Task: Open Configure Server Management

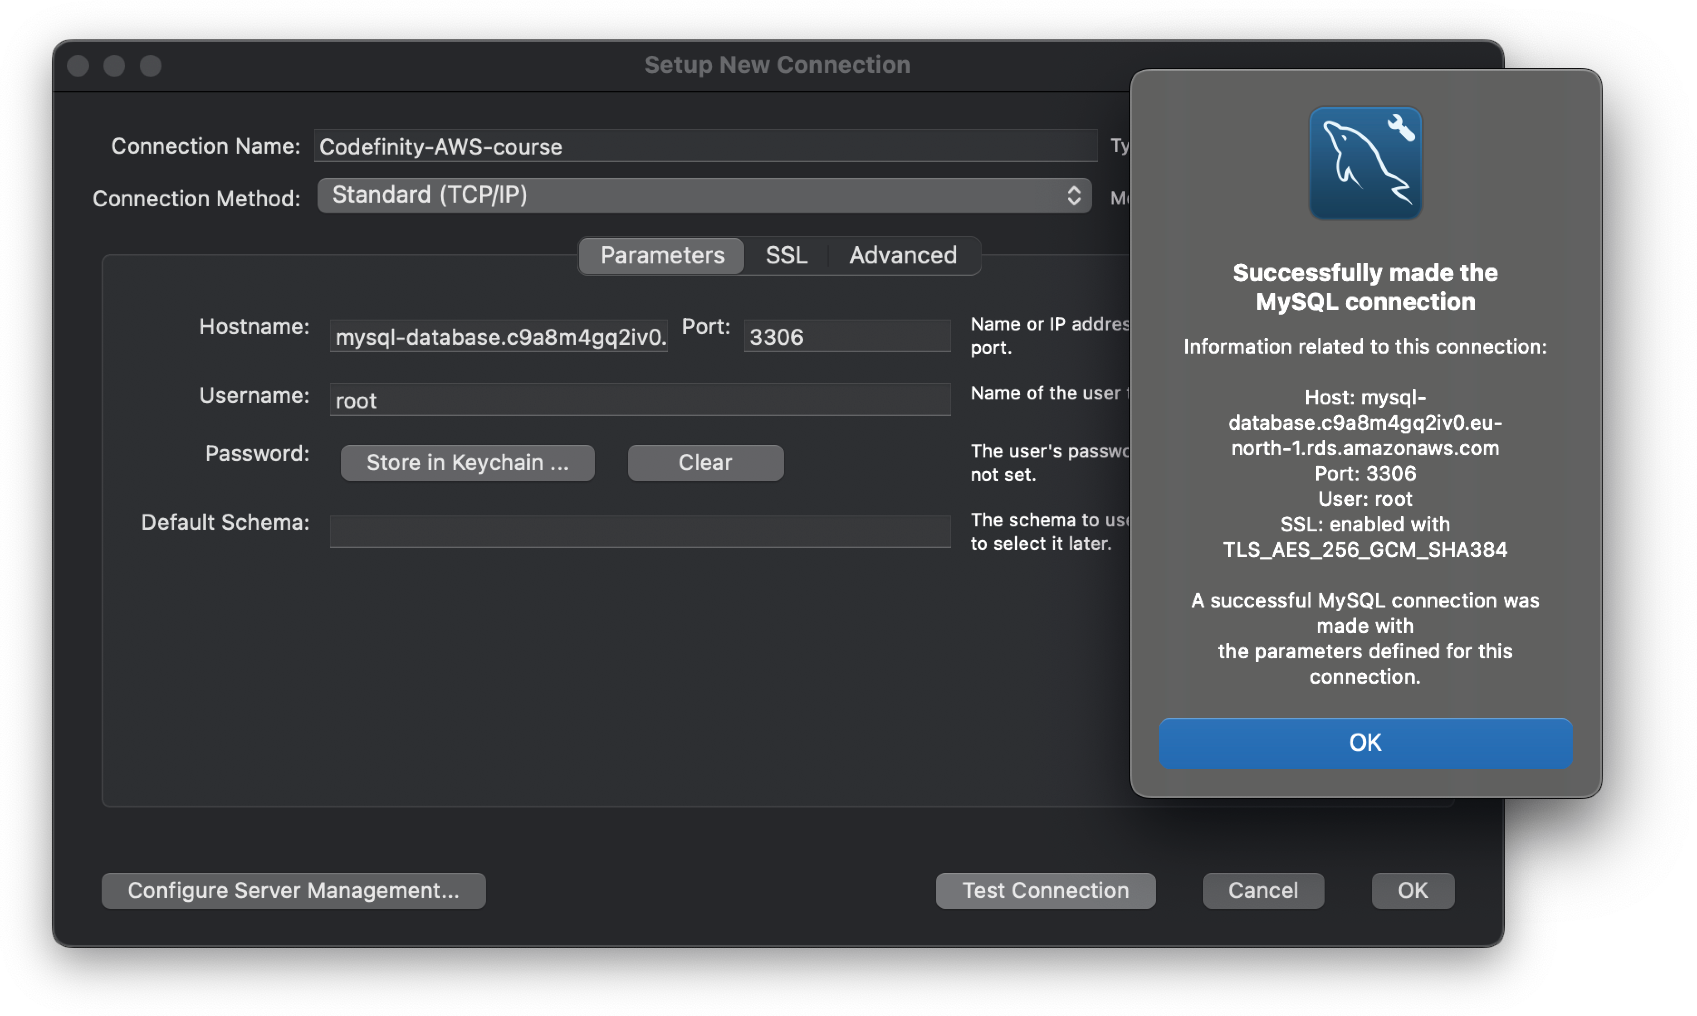Action: pyautogui.click(x=294, y=891)
